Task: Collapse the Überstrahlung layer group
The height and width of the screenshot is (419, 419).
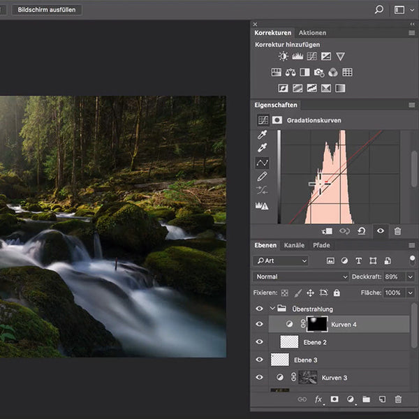Action: (x=272, y=309)
